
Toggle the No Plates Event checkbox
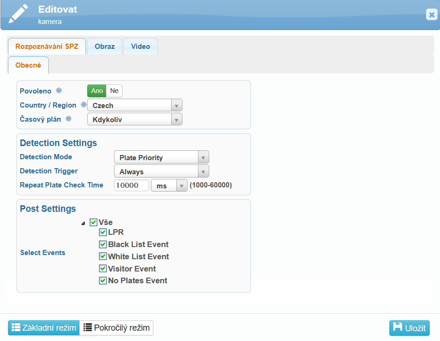click(103, 281)
